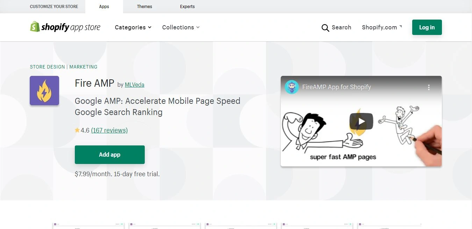
Task: Click the Shopify app store logo
Action: point(65,27)
